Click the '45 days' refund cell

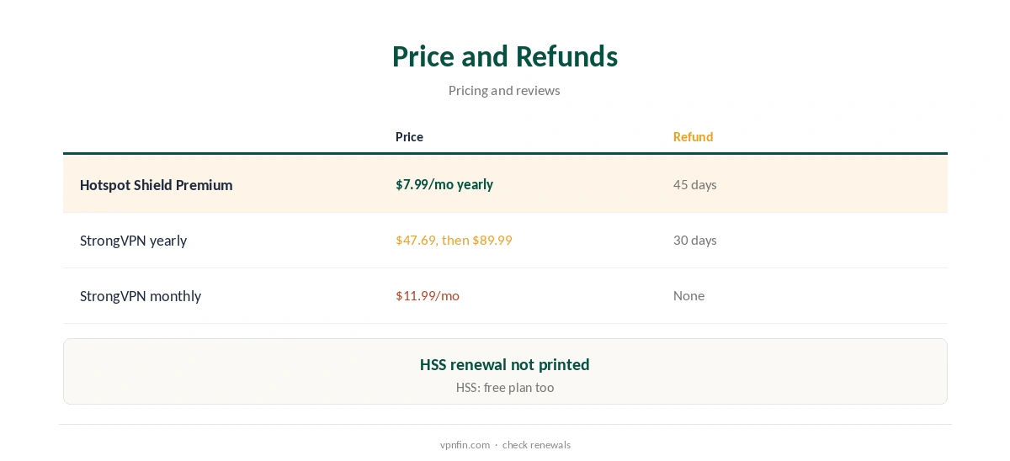[694, 184]
